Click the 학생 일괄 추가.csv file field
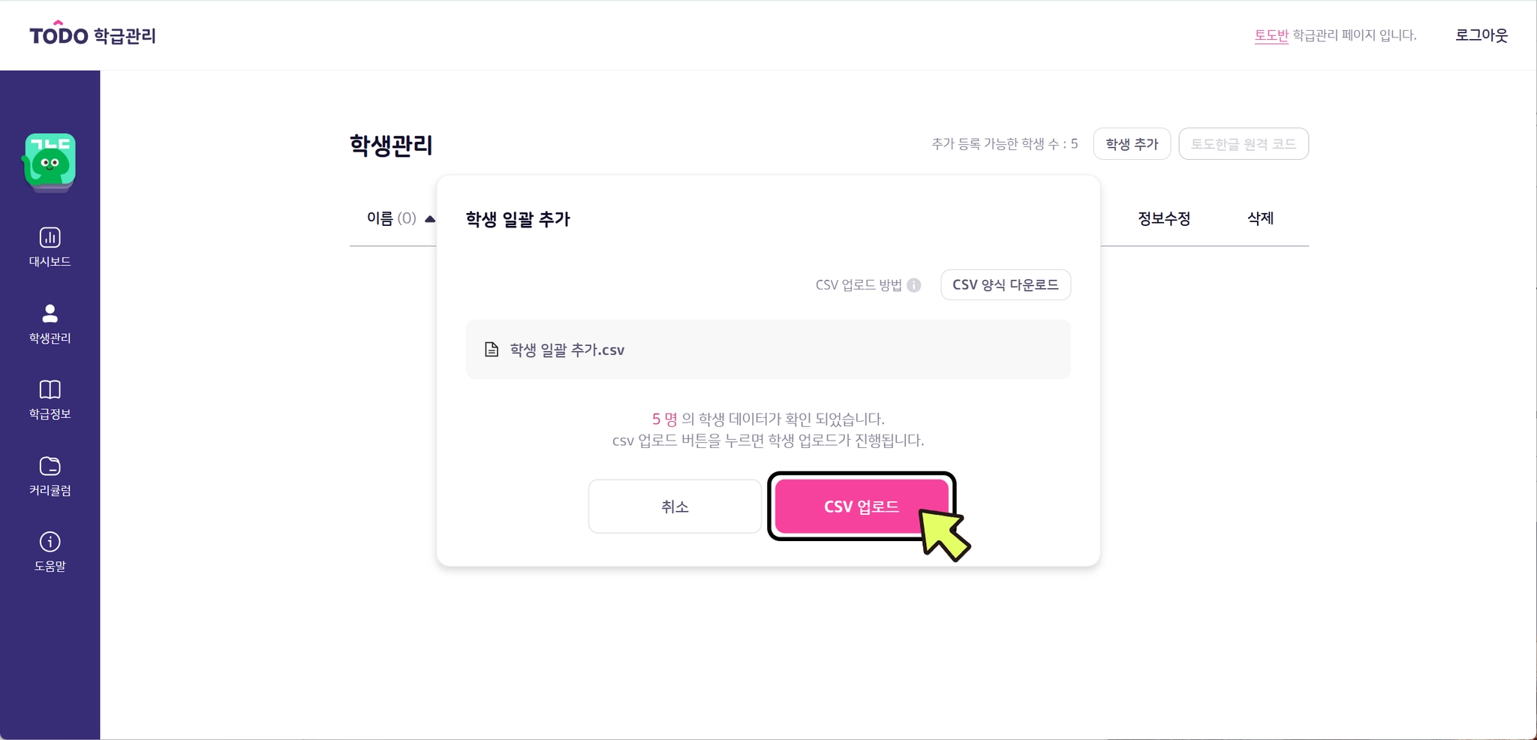The height and width of the screenshot is (740, 1537). [768, 350]
